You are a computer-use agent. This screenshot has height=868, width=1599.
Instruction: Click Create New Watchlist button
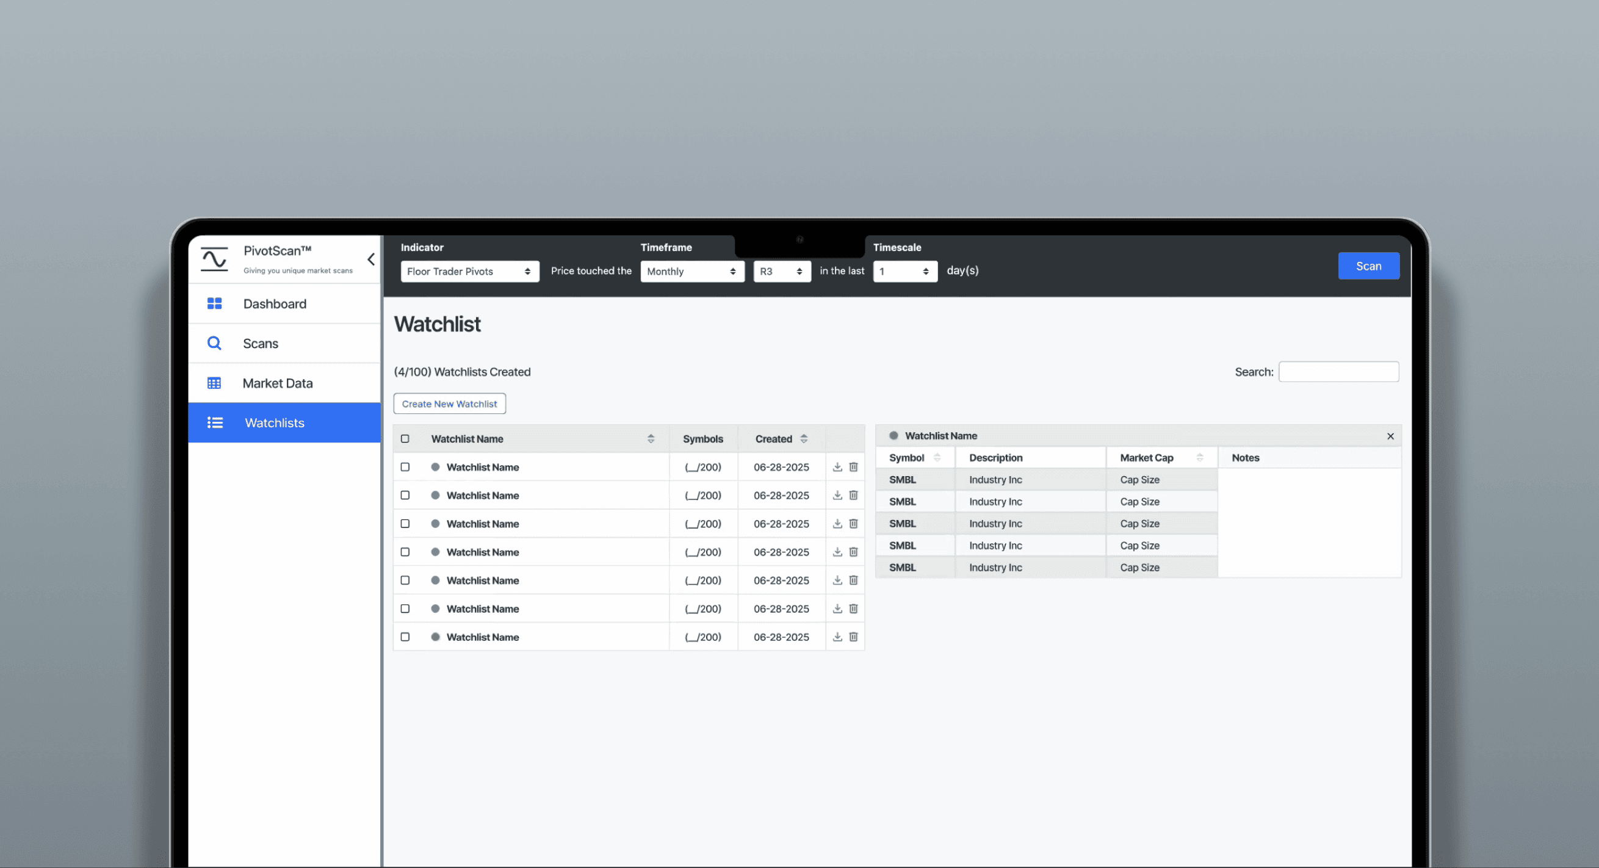(449, 403)
